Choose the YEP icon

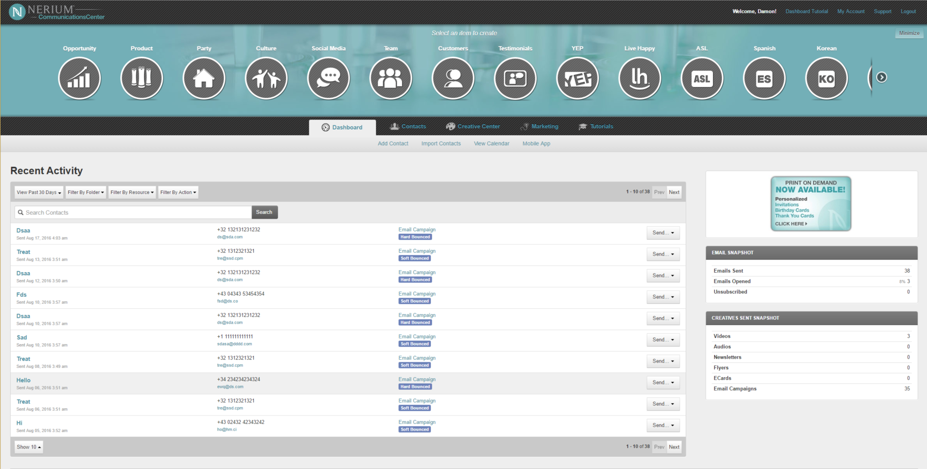(577, 78)
